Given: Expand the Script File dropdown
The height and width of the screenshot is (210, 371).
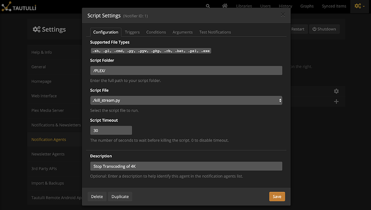Looking at the screenshot, I should (x=186, y=101).
